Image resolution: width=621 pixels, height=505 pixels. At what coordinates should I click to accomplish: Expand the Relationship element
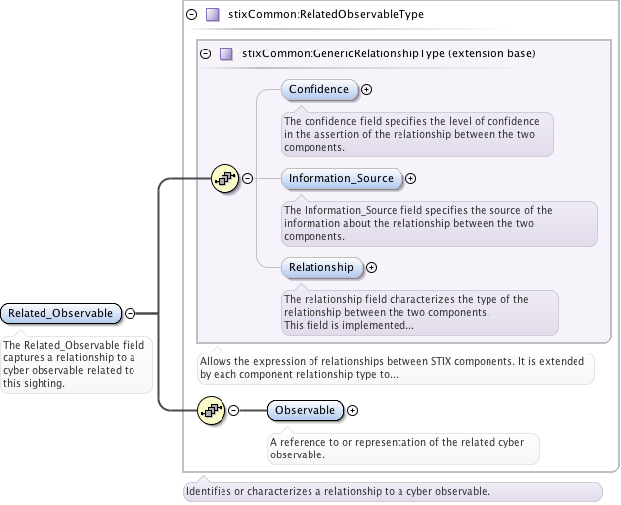point(372,267)
